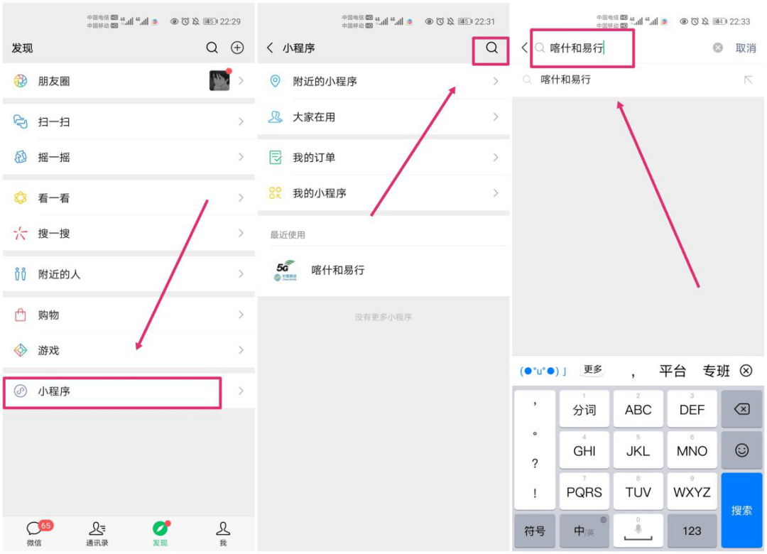The height and width of the screenshot is (554, 767).
Task: Open 喀什和易行 recent mini program icon
Action: [283, 271]
